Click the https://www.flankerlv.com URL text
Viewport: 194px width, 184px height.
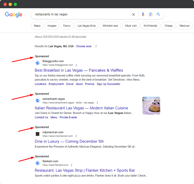point(55,165)
